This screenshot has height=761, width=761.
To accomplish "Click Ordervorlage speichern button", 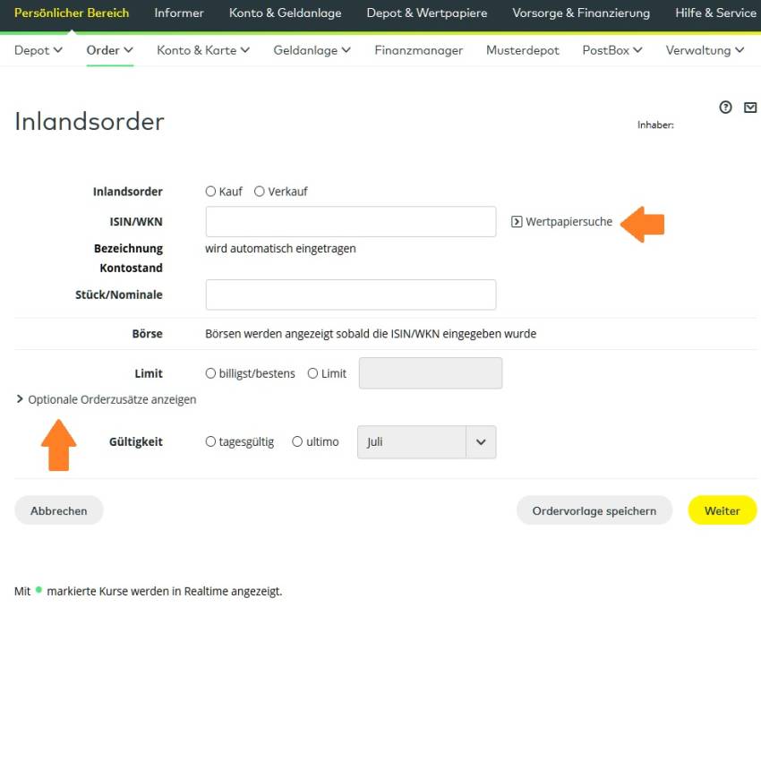I will (594, 510).
